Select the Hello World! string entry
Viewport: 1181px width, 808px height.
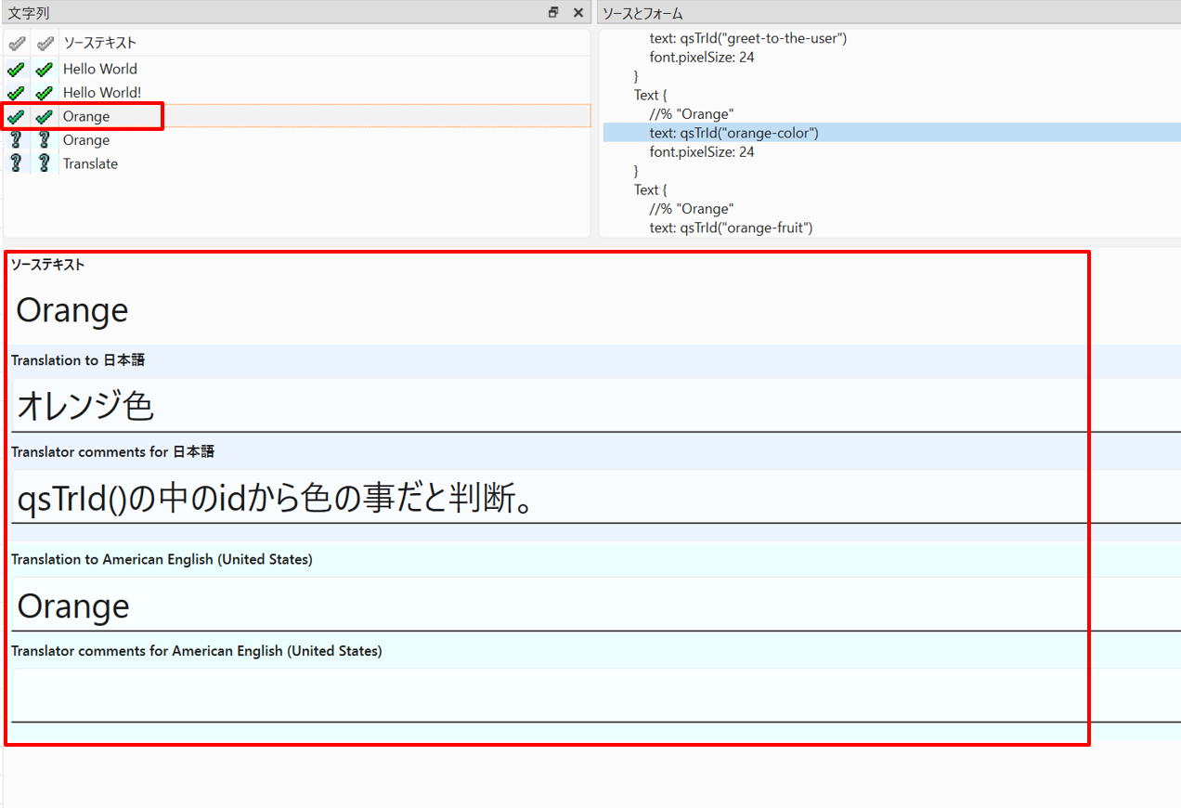(x=102, y=93)
